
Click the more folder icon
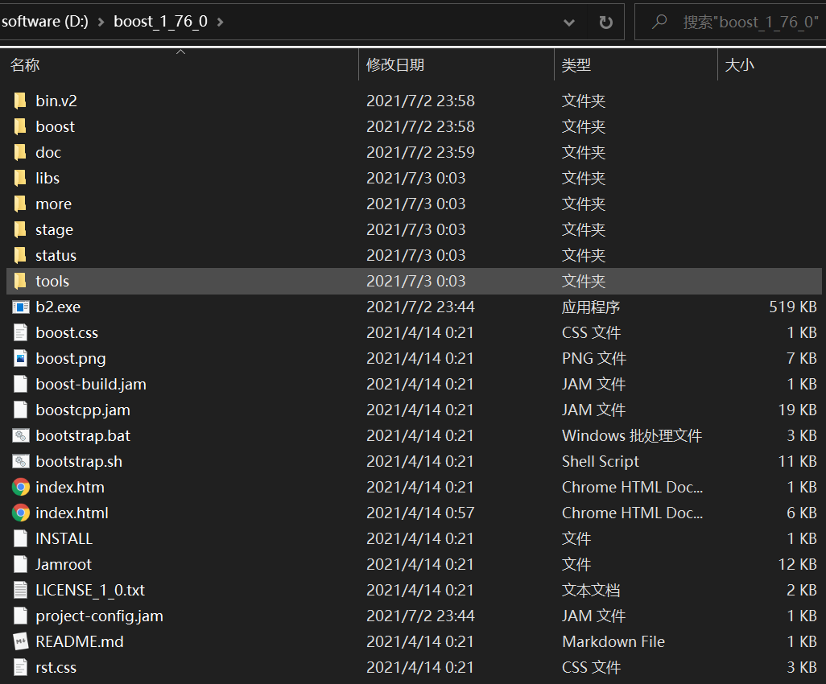[20, 204]
